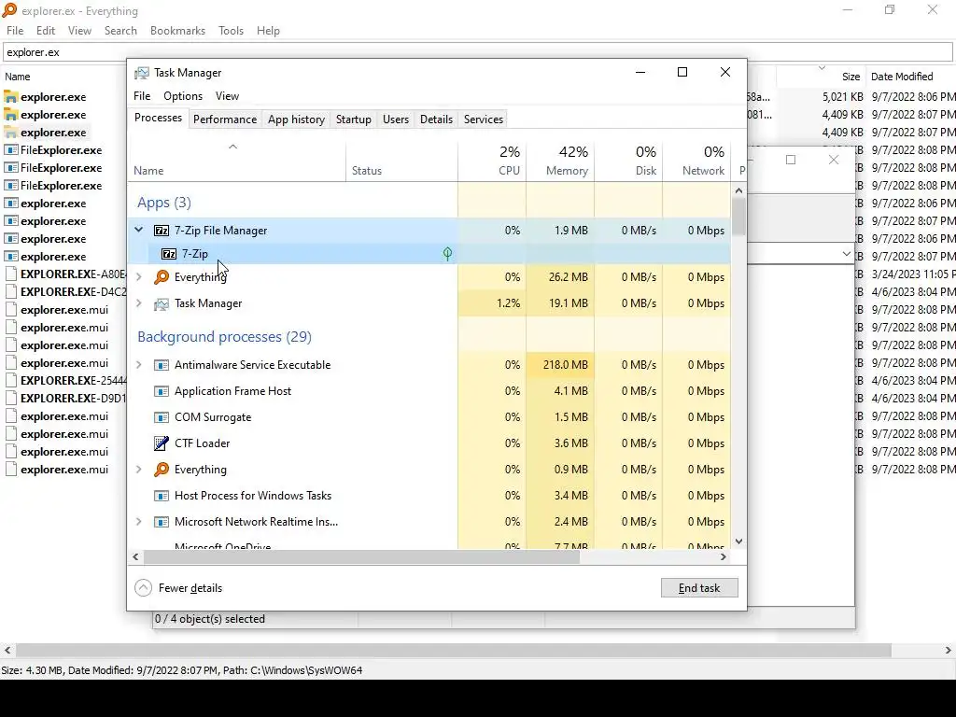This screenshot has width=956, height=717.
Task: Click the first FileExplorer.exe file icon
Action: 10,150
